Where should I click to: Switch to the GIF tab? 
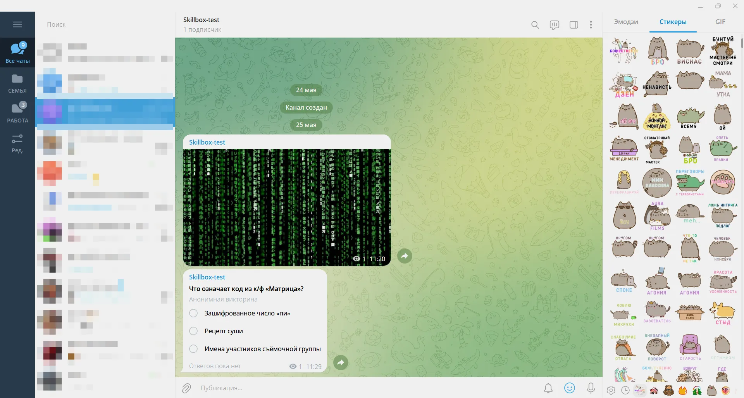(x=720, y=22)
